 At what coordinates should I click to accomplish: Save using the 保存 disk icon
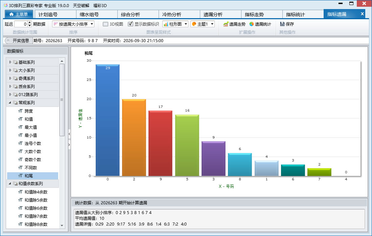tap(282, 24)
